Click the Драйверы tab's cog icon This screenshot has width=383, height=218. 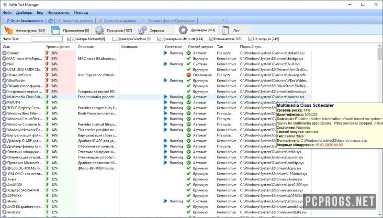click(x=183, y=30)
